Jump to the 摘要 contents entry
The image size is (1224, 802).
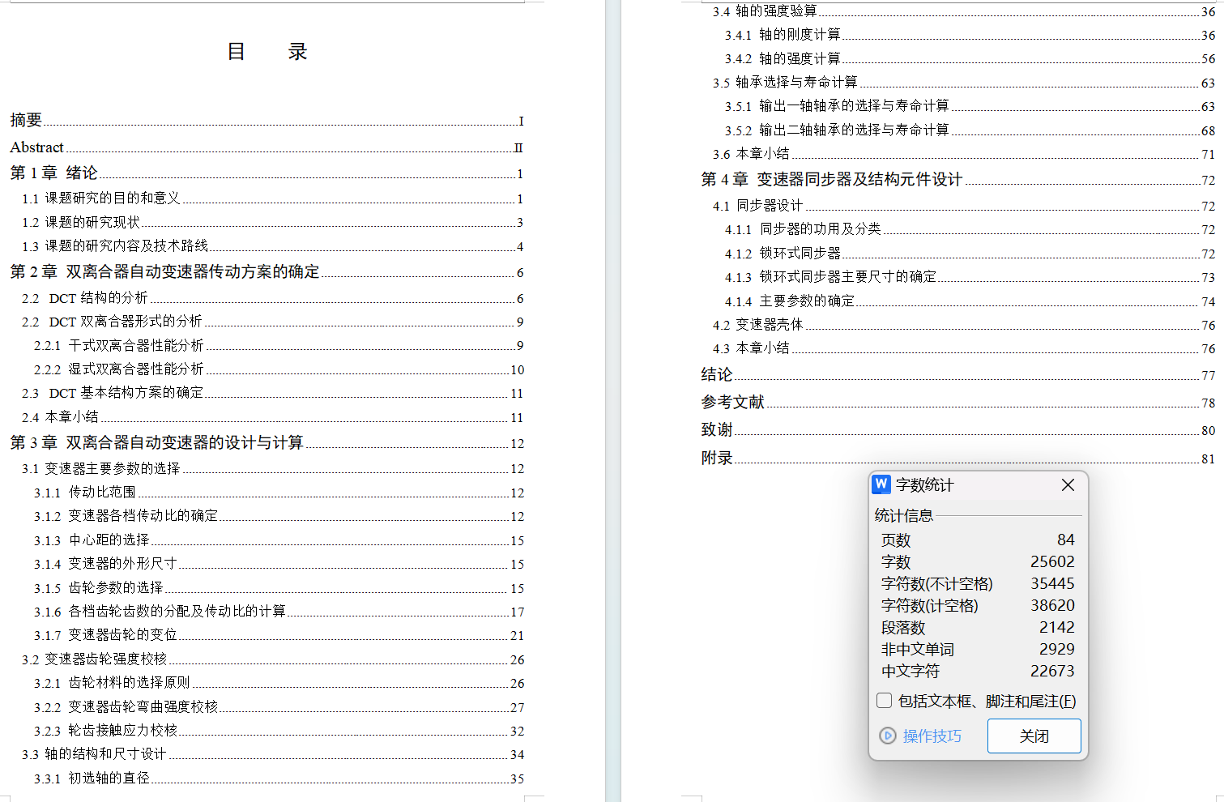[267, 120]
